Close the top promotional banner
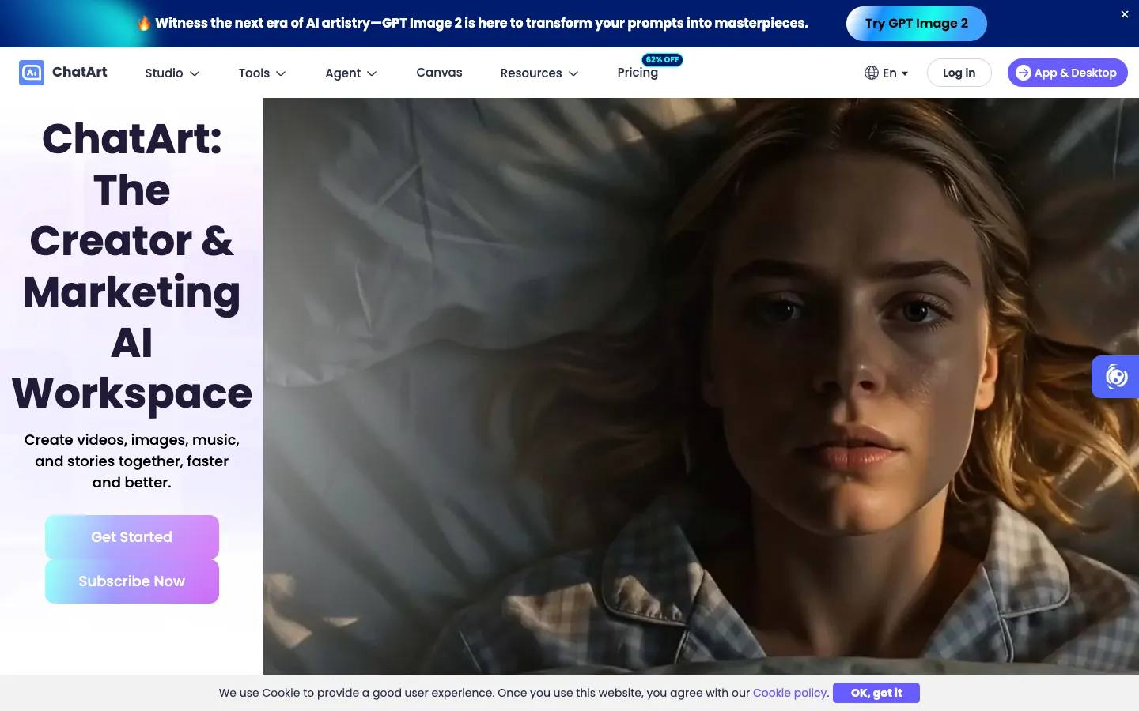Screen dimensions: 1139x711 (1125, 14)
